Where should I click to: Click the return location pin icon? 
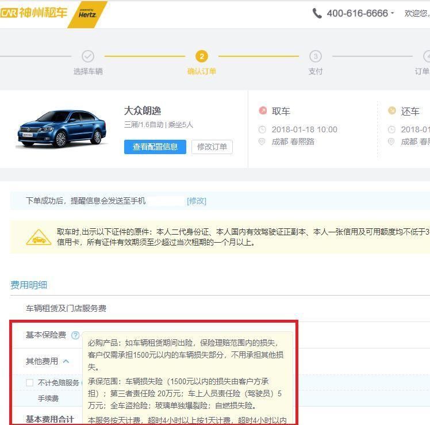click(391, 141)
